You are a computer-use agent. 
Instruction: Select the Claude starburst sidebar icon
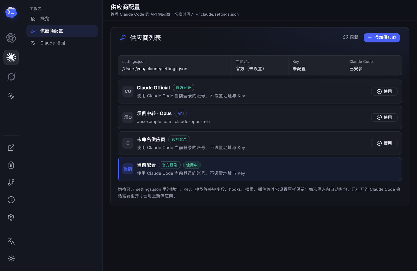pos(11,57)
